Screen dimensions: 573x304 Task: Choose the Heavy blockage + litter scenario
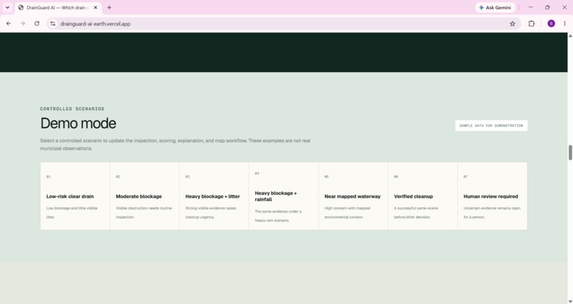click(x=214, y=196)
